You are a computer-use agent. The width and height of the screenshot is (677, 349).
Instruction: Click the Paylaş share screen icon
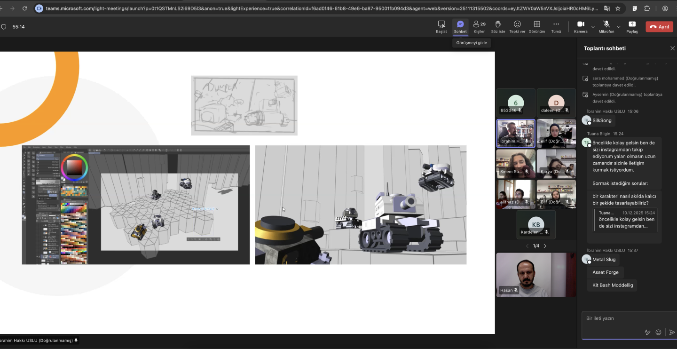632,26
